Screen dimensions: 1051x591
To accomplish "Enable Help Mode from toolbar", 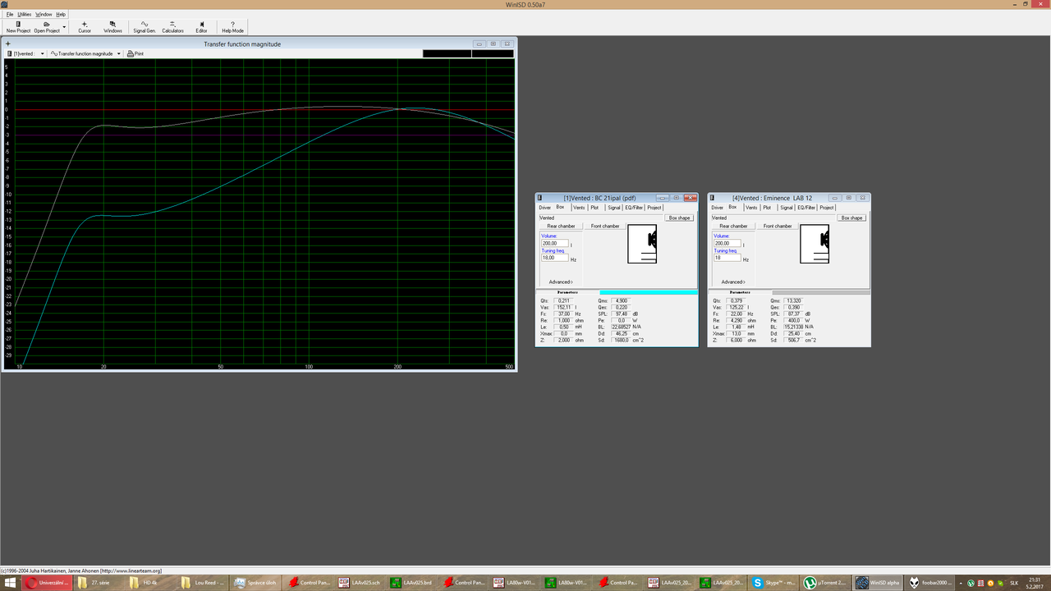I will point(232,27).
